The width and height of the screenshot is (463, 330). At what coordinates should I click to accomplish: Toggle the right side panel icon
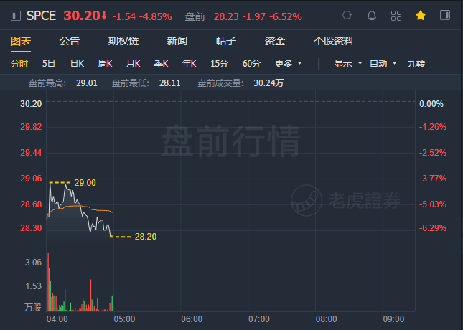point(444,15)
